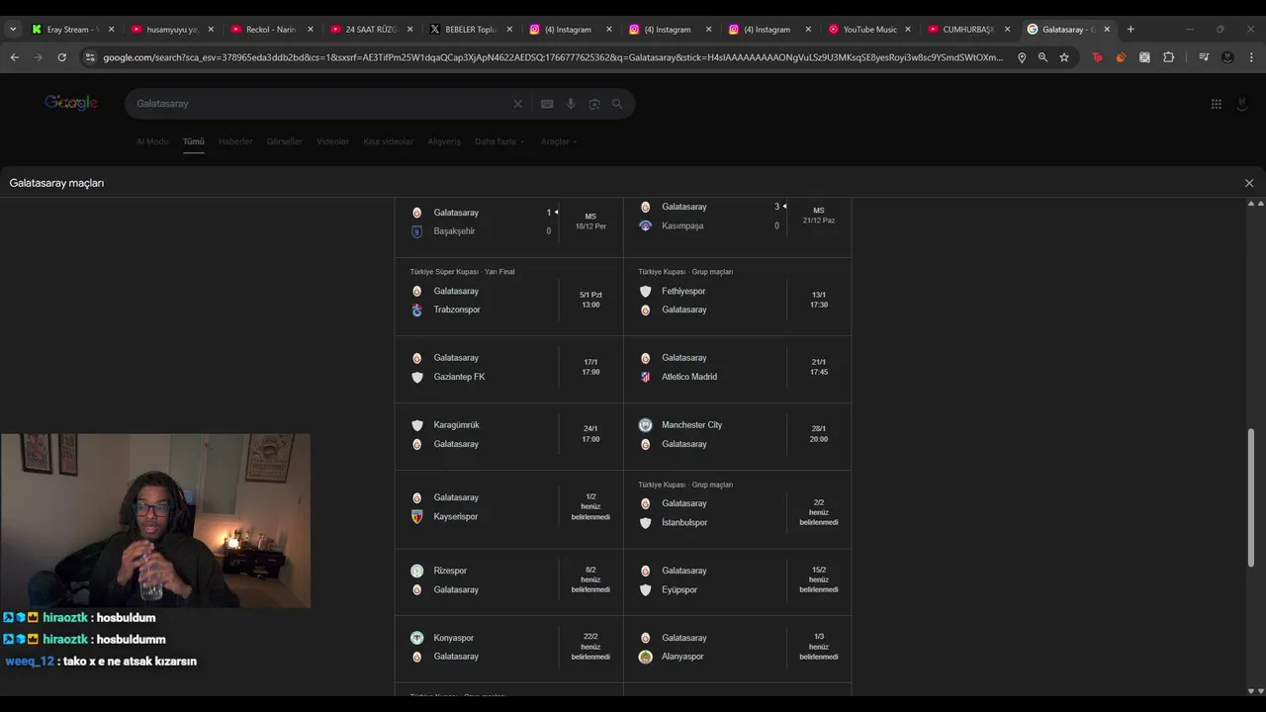Open the Google apps grid
This screenshot has height=712, width=1266.
point(1216,104)
